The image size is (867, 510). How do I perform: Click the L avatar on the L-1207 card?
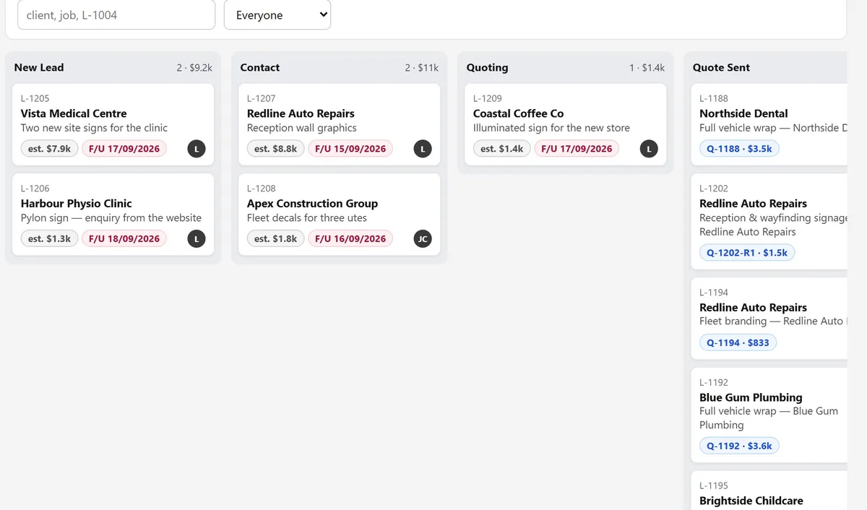pos(423,149)
